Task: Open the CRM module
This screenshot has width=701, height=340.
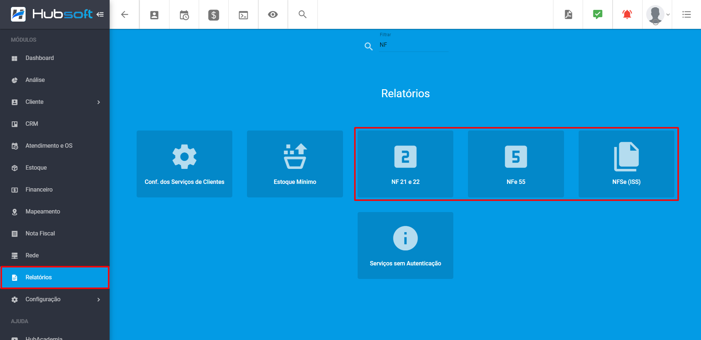Action: [x=55, y=124]
